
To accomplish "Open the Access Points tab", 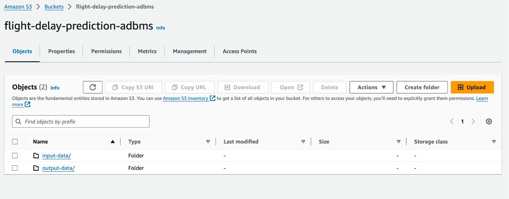I will 240,51.
